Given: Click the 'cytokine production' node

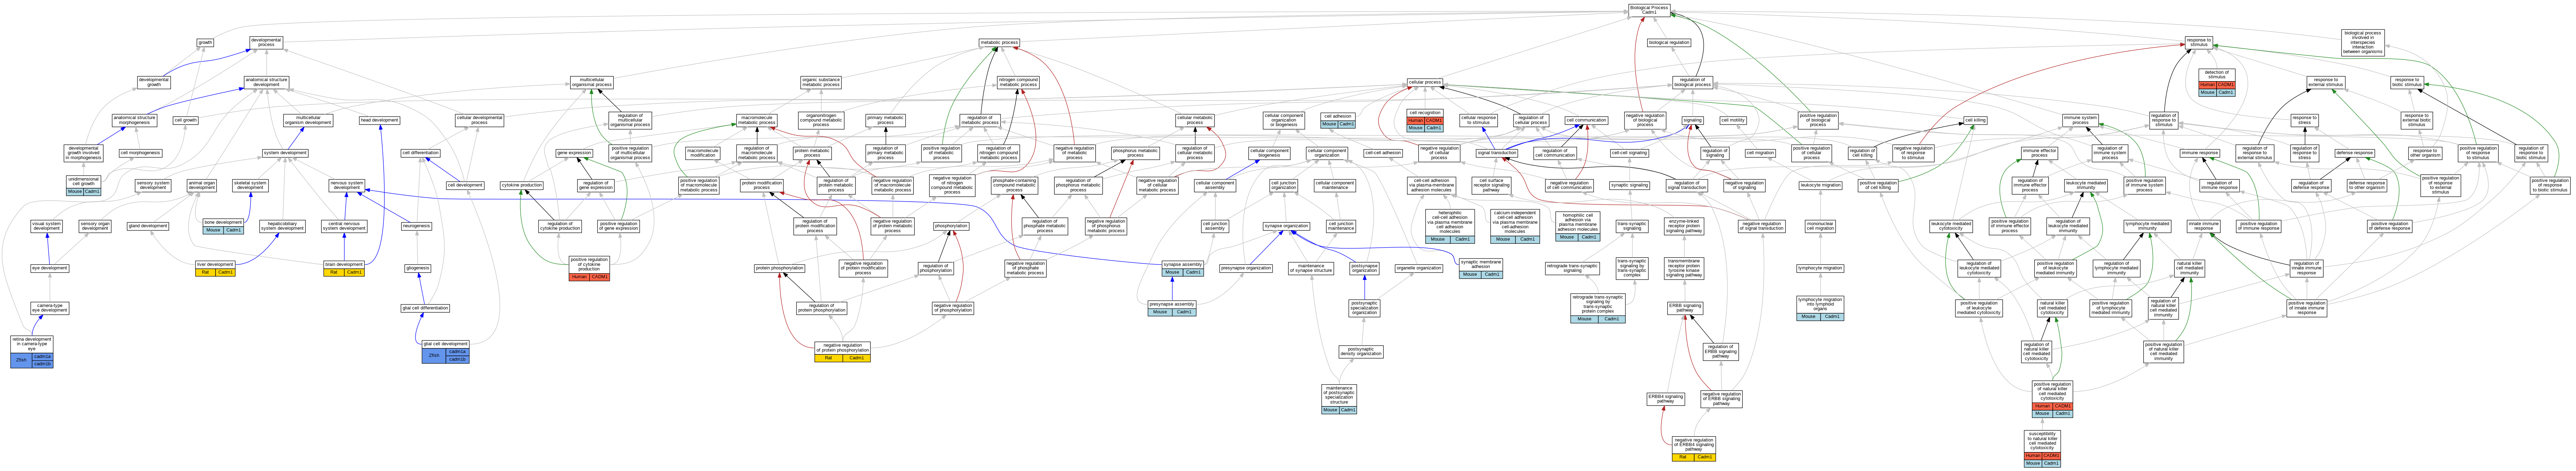Looking at the screenshot, I should pyautogui.click(x=521, y=186).
